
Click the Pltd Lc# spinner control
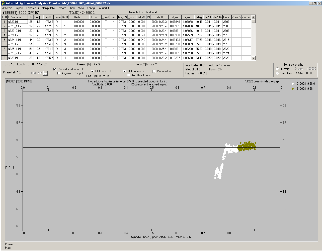[x=45, y=73]
